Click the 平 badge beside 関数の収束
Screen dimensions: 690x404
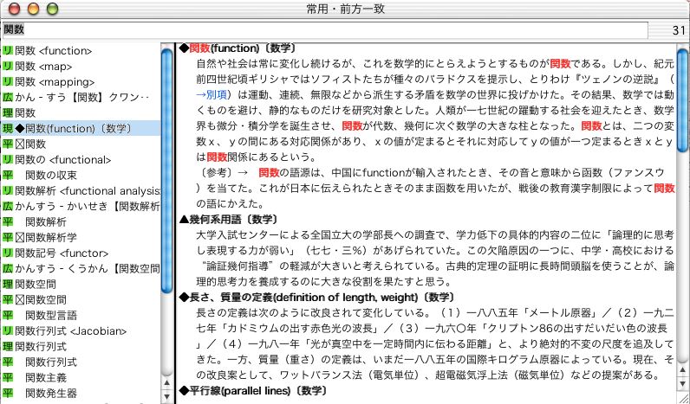pyautogui.click(x=8, y=176)
